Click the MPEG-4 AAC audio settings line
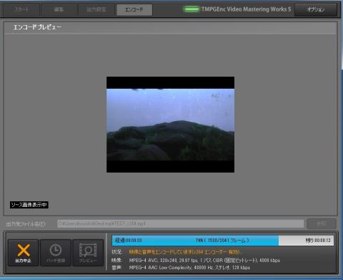 pos(189,268)
